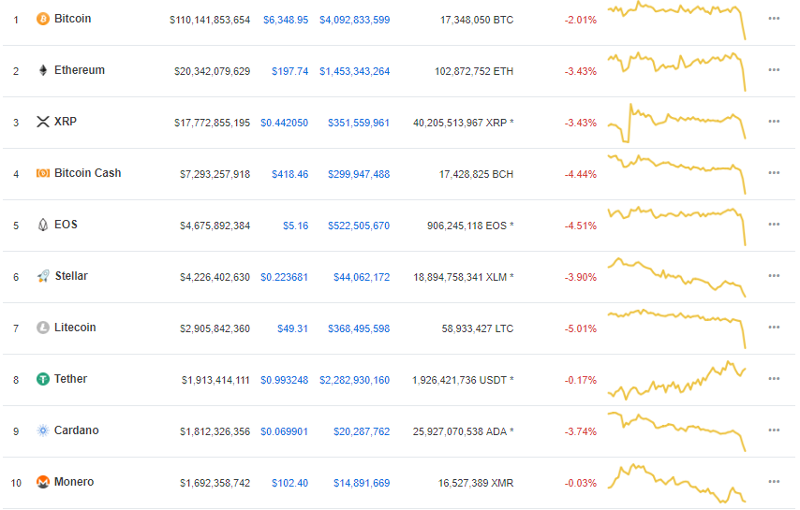Open the Monero name link

point(74,482)
